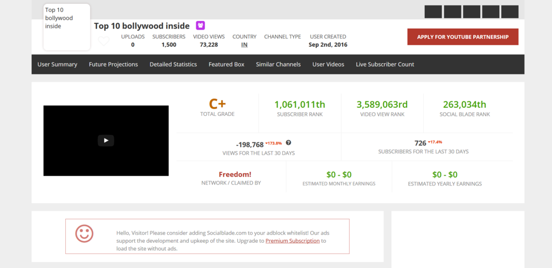Click the uploads count 0
The height and width of the screenshot is (268, 552).
tap(133, 45)
